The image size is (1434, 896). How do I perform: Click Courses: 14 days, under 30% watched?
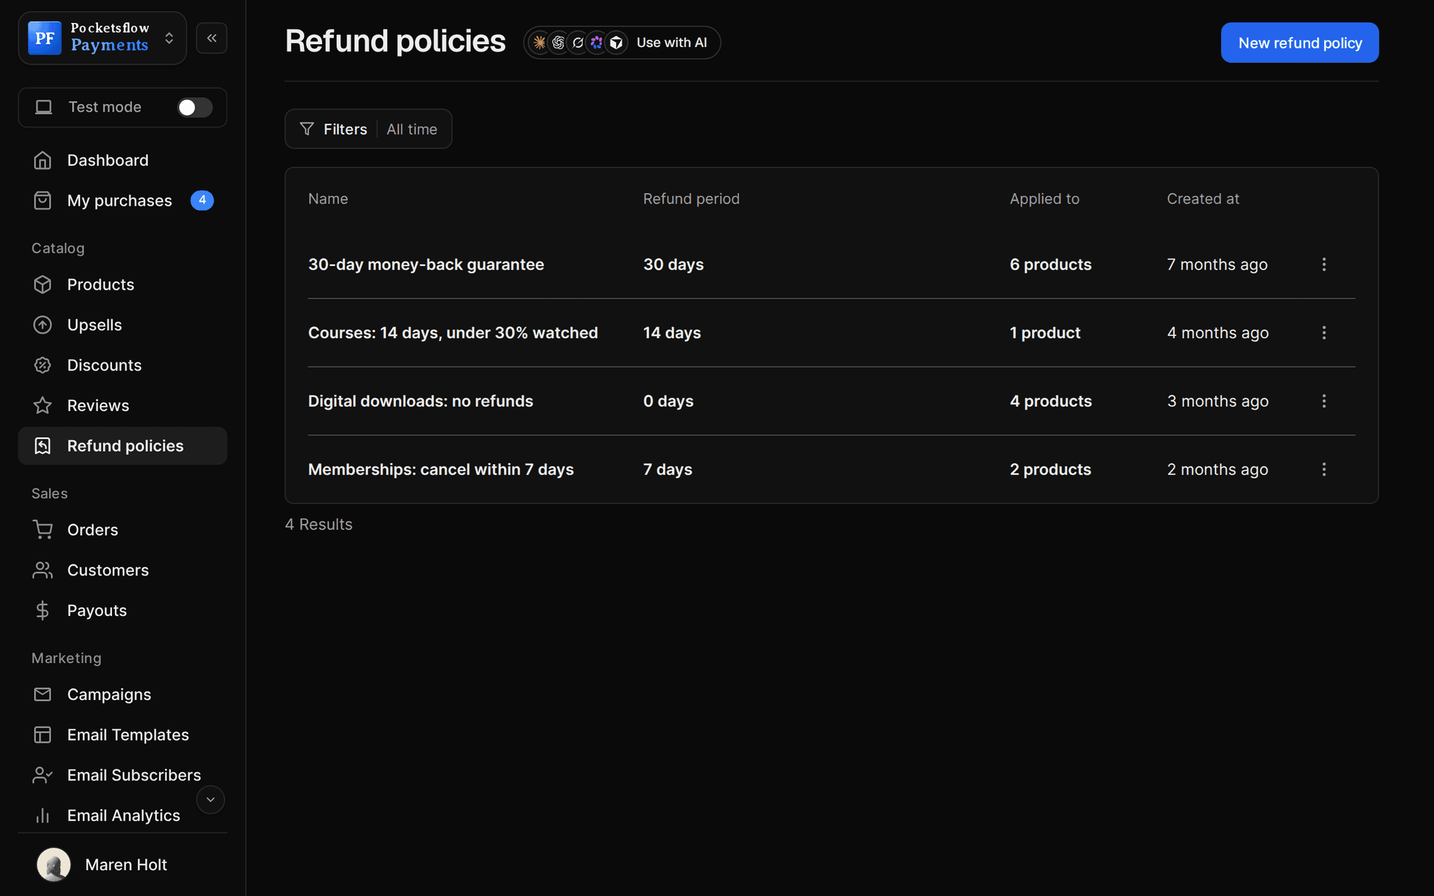point(453,333)
